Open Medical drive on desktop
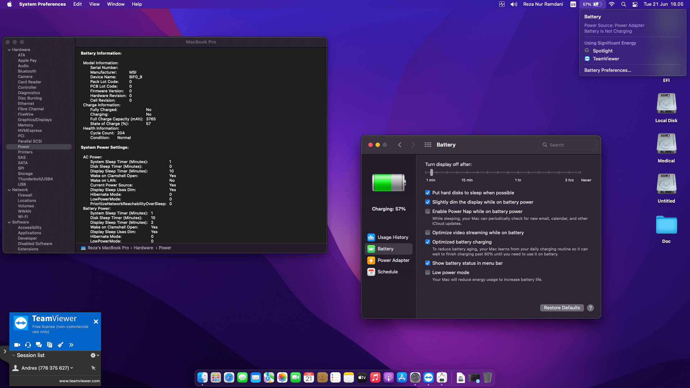The height and width of the screenshot is (388, 690). 666,148
